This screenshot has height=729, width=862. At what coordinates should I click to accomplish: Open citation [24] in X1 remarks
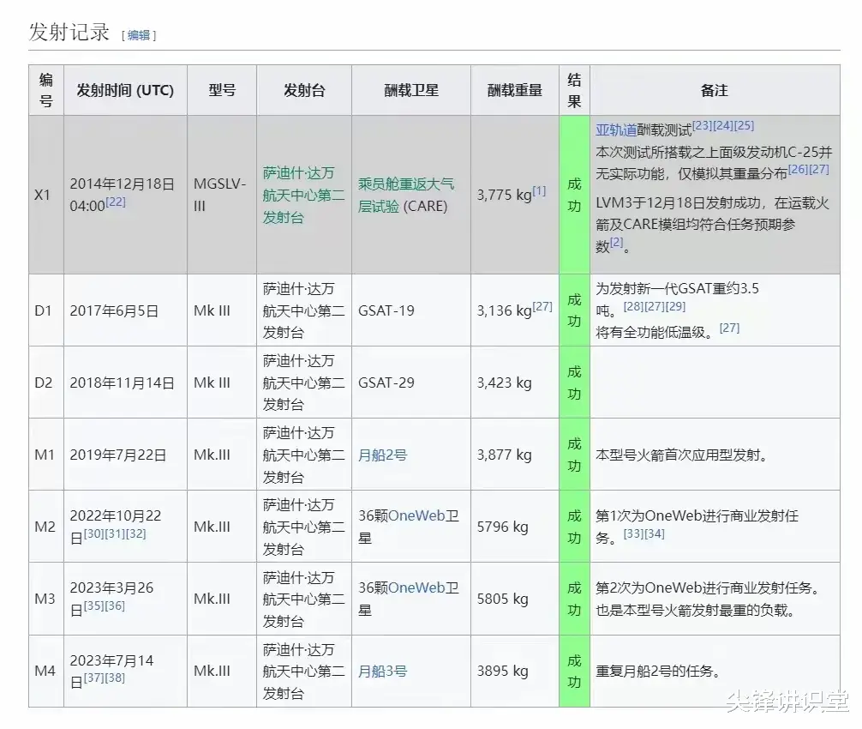[723, 125]
